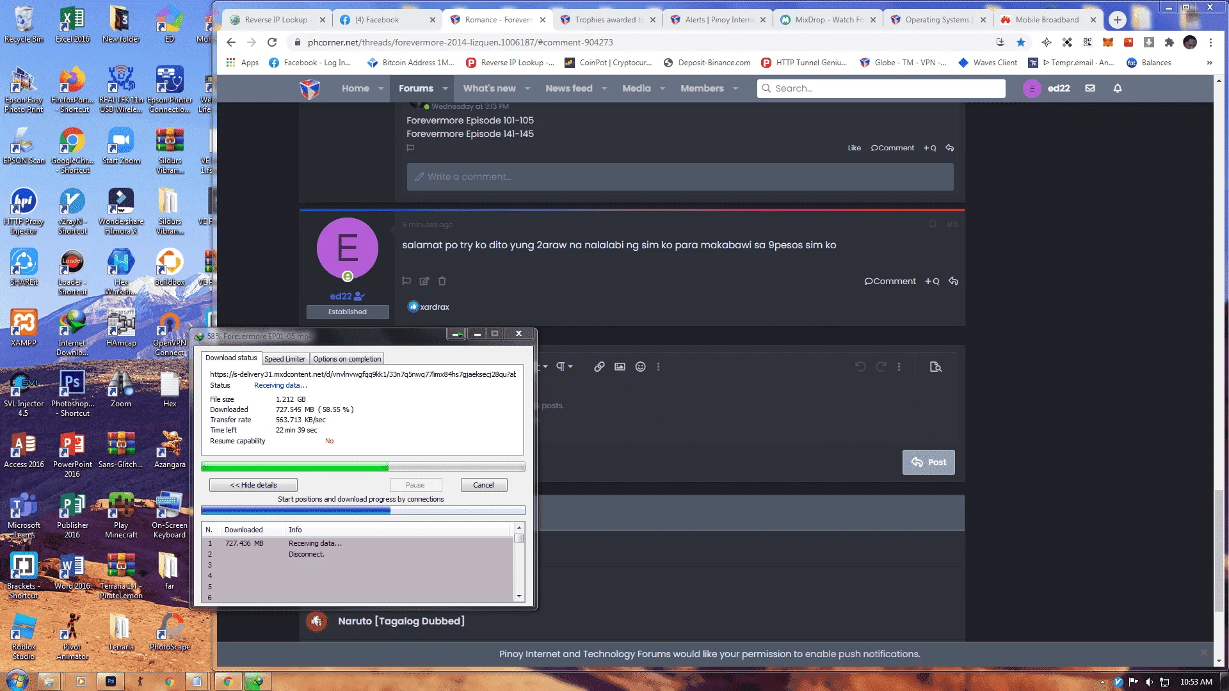Open the QR code extension
This screenshot has height=691, width=1229.
(x=1088, y=42)
